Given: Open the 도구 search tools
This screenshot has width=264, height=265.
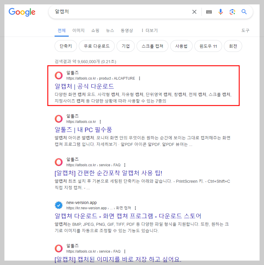Looking at the screenshot, I should pos(245,31).
